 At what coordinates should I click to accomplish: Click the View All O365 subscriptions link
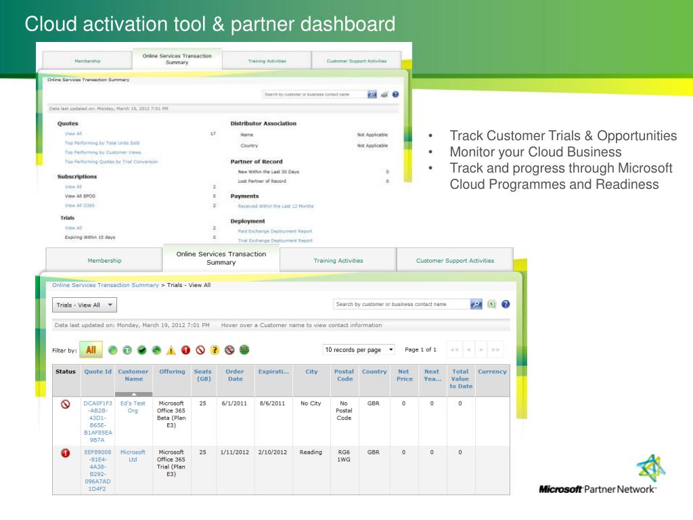(x=80, y=205)
